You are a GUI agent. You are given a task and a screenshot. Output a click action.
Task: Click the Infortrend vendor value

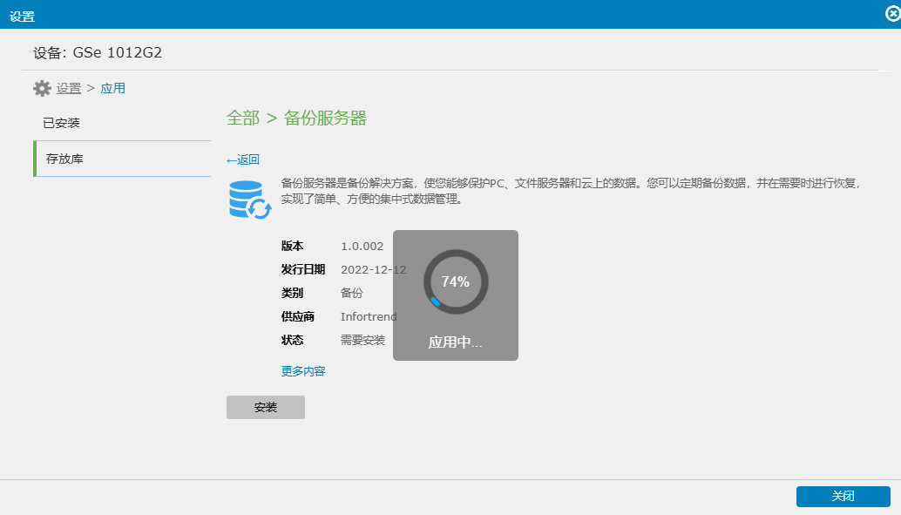point(369,317)
